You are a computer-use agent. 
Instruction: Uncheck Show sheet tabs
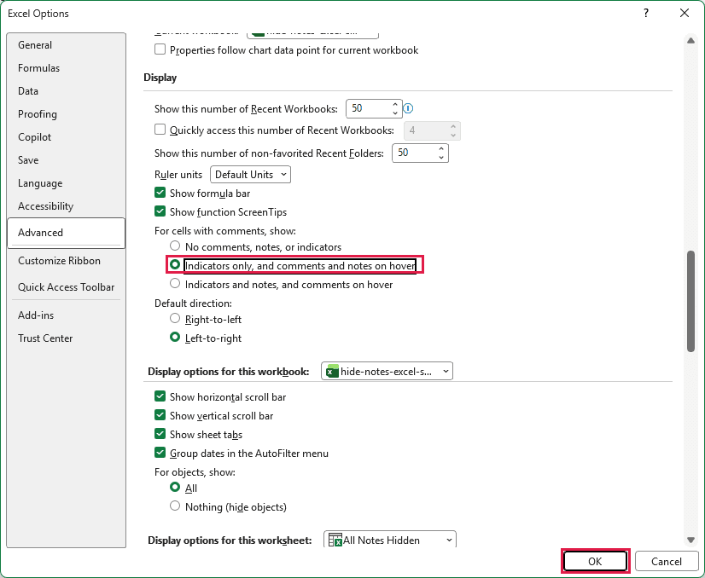(160, 434)
